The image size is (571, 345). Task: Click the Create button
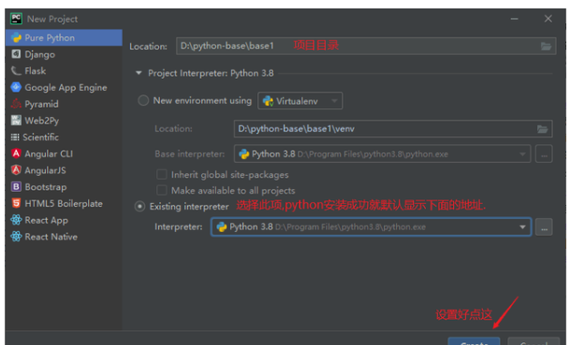474,342
